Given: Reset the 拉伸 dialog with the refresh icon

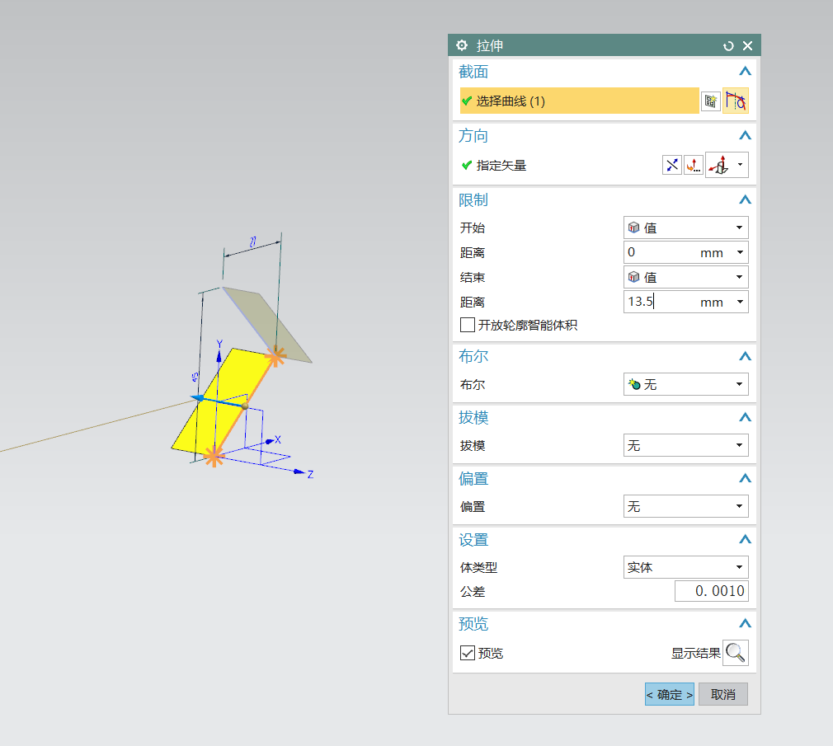Looking at the screenshot, I should [x=728, y=46].
